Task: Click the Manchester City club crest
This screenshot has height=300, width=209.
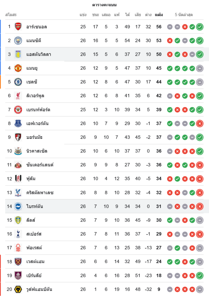Action: click(18, 40)
